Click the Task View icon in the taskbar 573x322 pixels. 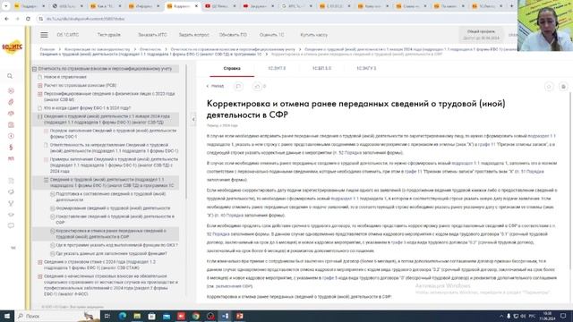click(x=107, y=316)
